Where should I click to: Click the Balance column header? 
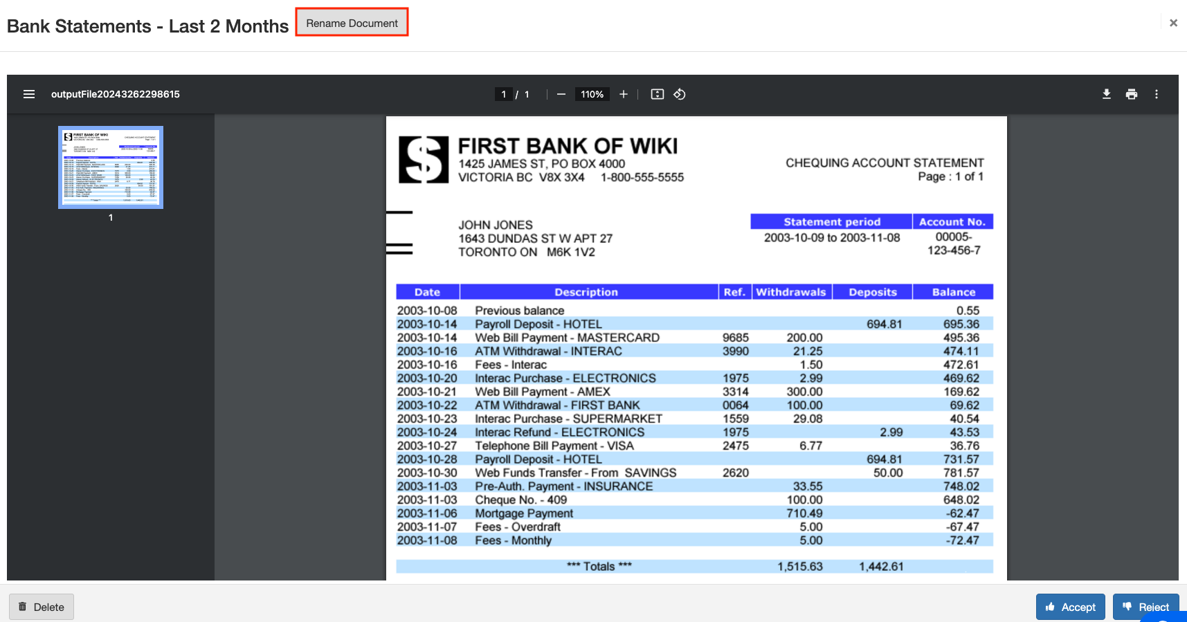click(x=954, y=292)
